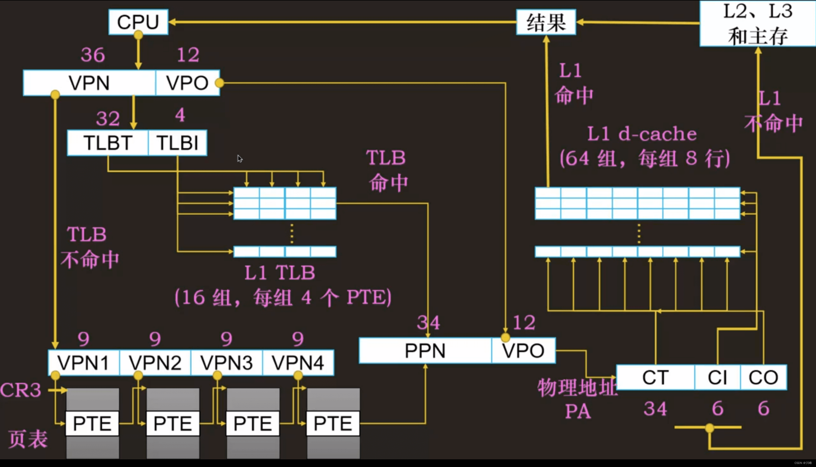Click the CR3 label
This screenshot has width=816, height=467.
[21, 390]
